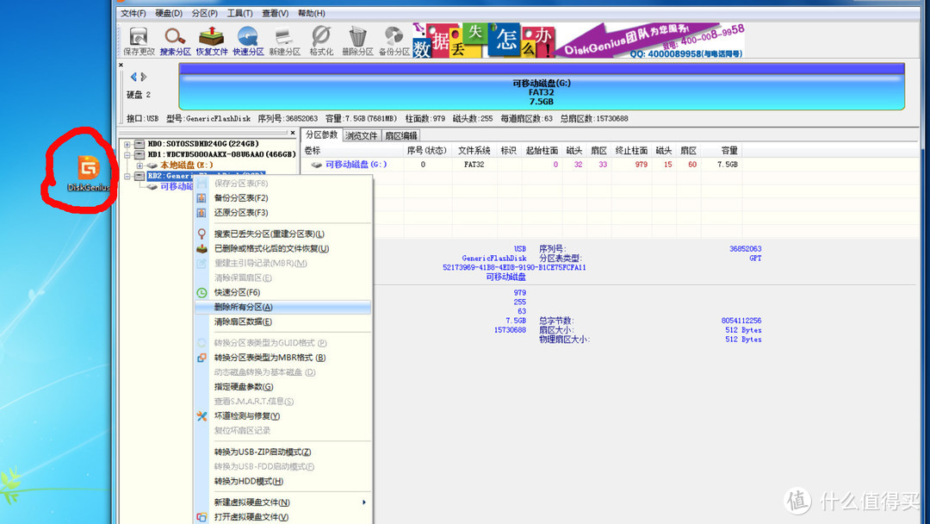
Task: Launch the 快速分区 quick partition tool
Action: point(248,38)
